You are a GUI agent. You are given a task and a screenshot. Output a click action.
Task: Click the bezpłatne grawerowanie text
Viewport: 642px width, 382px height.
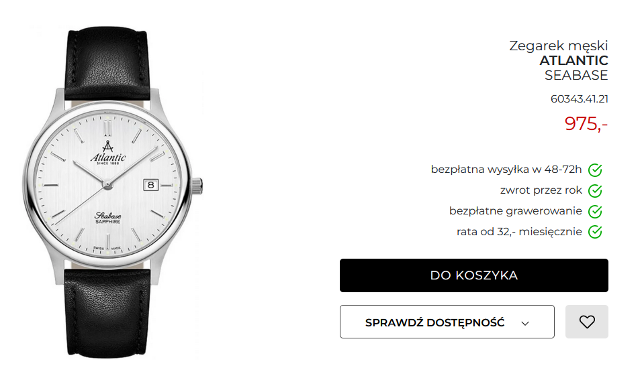coord(516,211)
